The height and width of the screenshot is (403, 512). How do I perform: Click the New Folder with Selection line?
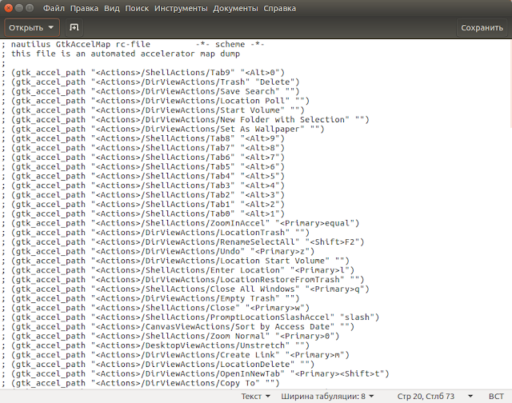click(x=185, y=120)
